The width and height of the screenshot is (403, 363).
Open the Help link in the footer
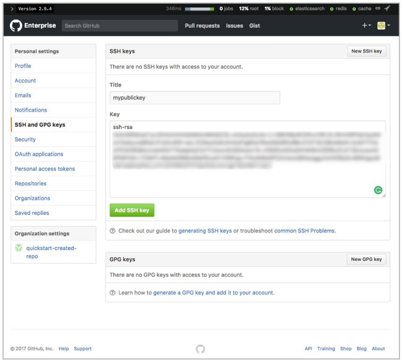pyautogui.click(x=64, y=349)
